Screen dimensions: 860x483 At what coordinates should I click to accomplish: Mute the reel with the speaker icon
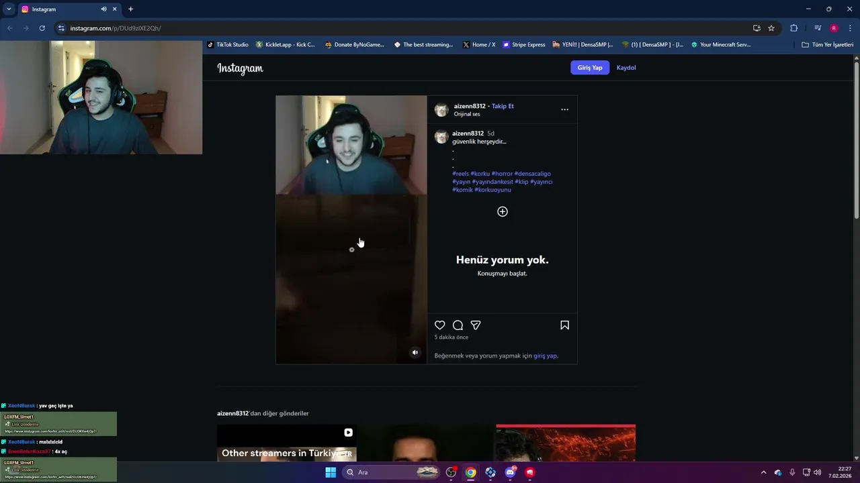point(415,352)
